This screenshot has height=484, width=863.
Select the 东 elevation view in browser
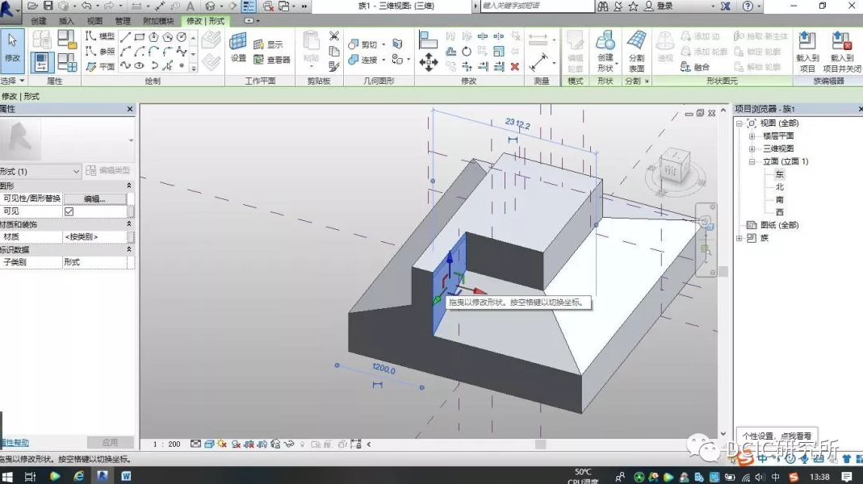[x=779, y=174]
